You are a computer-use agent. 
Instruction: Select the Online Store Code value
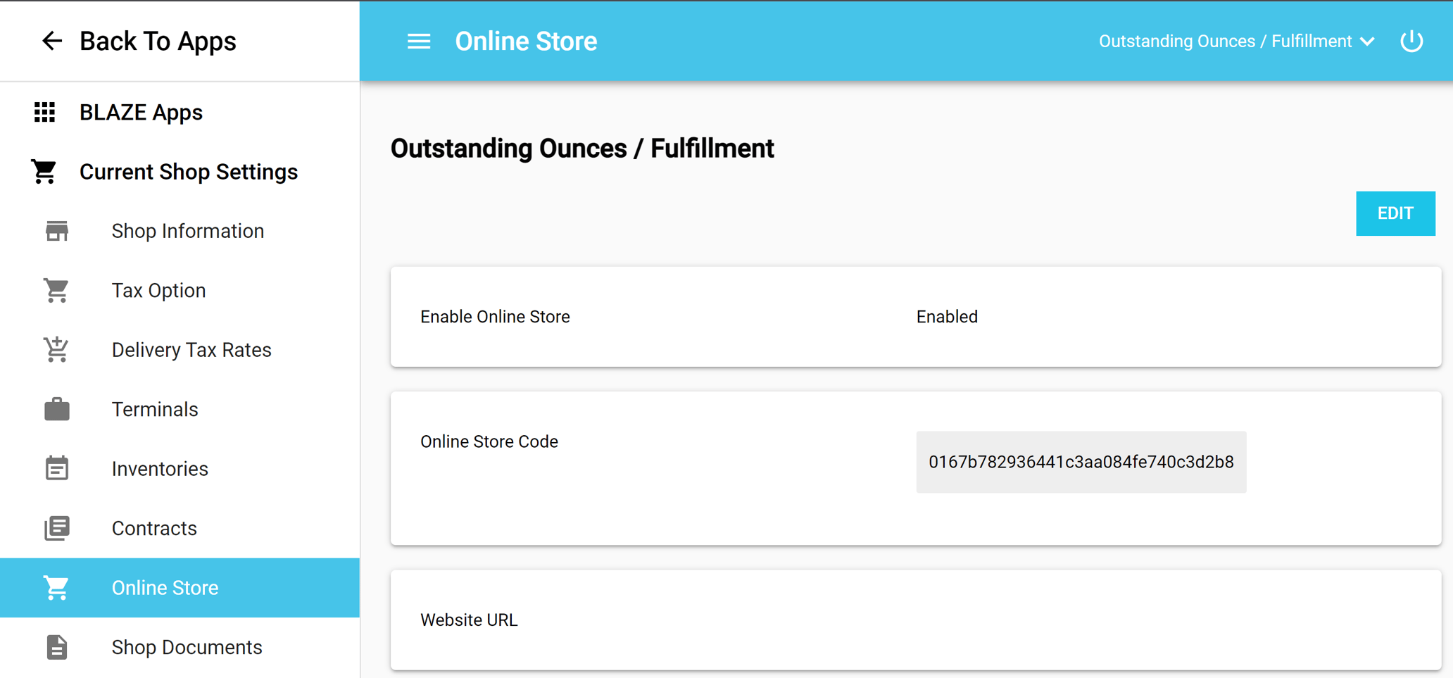point(1081,462)
